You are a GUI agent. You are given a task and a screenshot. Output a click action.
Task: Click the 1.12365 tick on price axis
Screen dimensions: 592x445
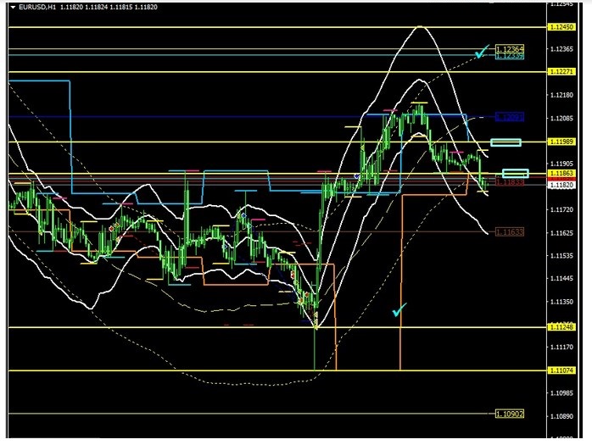tap(565, 49)
